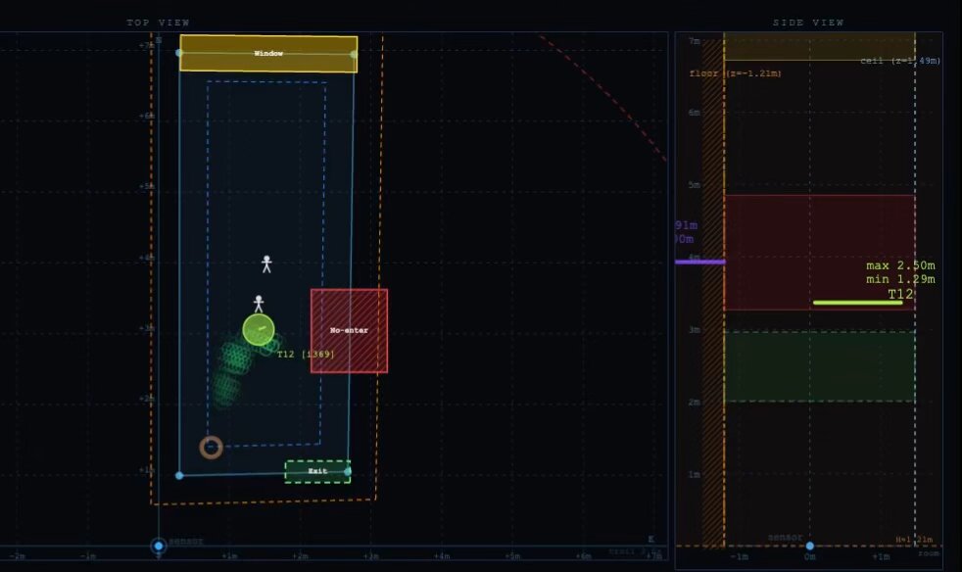Click the blue sensor dot in top view
The image size is (962, 572).
point(159,546)
